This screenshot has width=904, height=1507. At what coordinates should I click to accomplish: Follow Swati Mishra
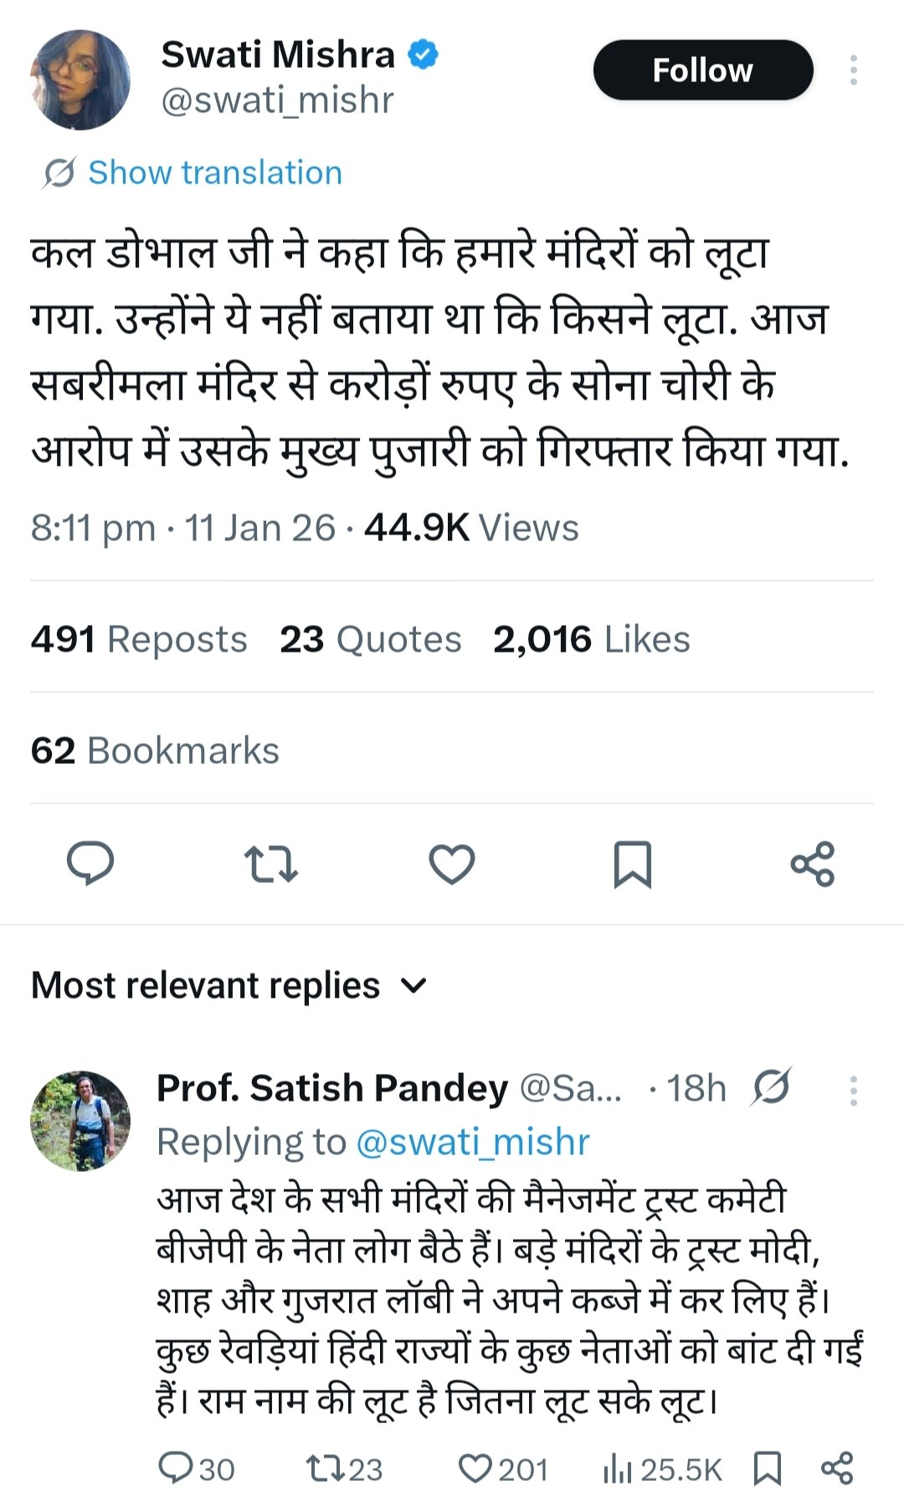[x=703, y=70]
